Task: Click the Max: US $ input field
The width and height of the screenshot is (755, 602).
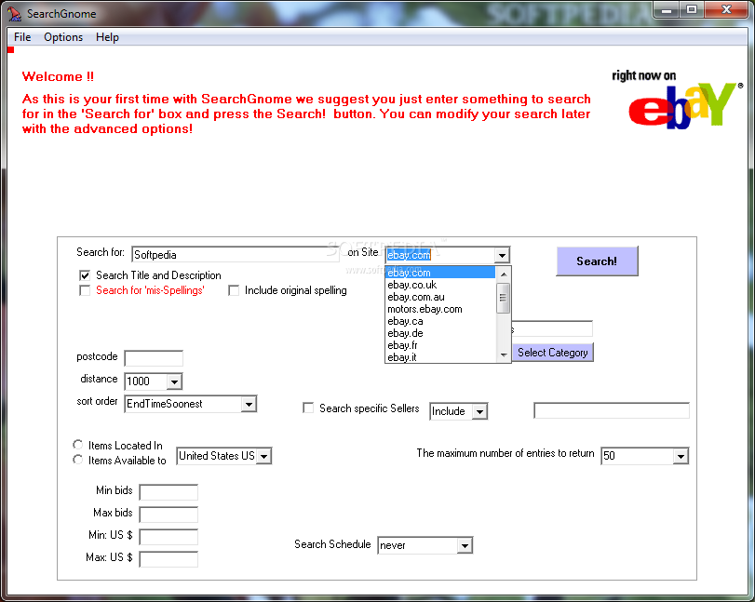Action: [x=169, y=559]
